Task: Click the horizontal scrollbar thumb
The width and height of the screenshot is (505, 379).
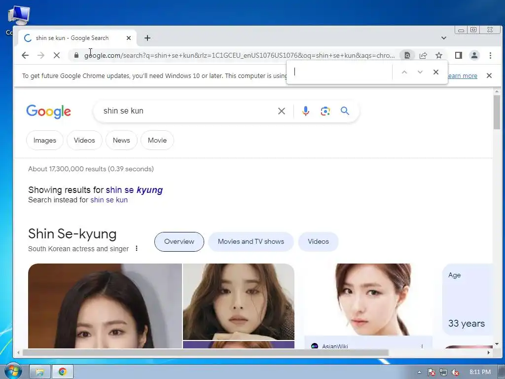Action: [206, 352]
